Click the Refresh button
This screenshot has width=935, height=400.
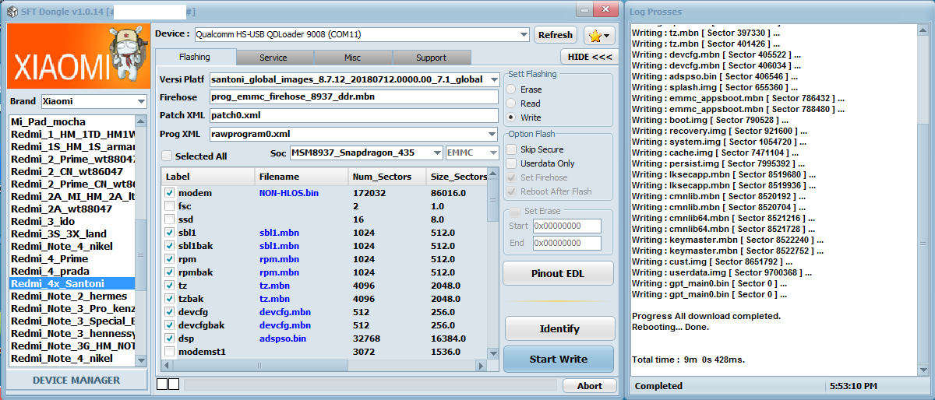point(556,35)
